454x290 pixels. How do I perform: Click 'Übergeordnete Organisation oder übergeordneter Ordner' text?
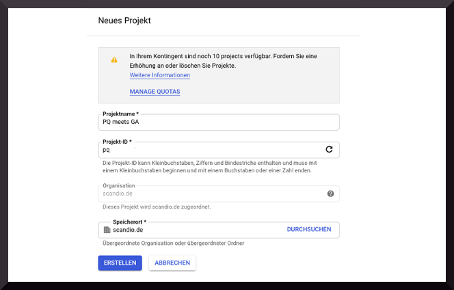click(174, 243)
